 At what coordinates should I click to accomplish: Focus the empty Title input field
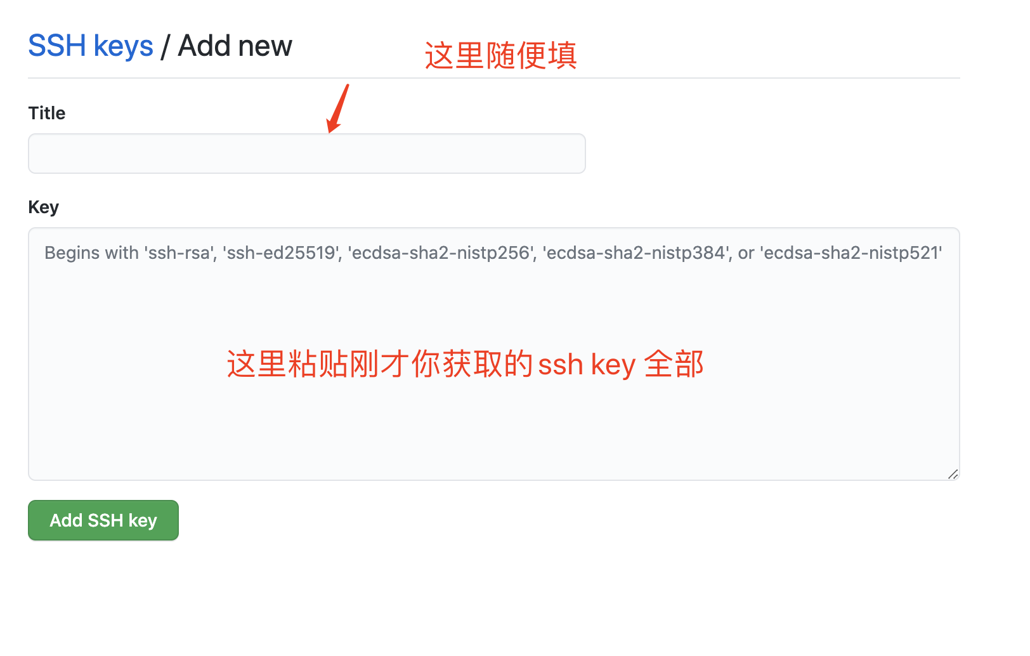307,154
